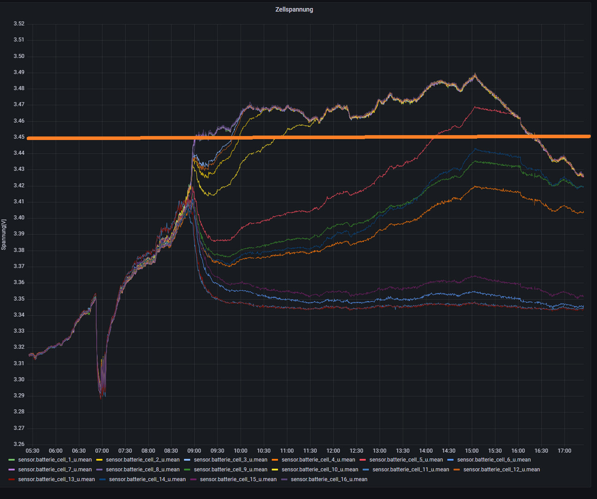
Task: Toggle the sensor.batterie_cell_5_u.mean series in the legend
Action: point(406,460)
